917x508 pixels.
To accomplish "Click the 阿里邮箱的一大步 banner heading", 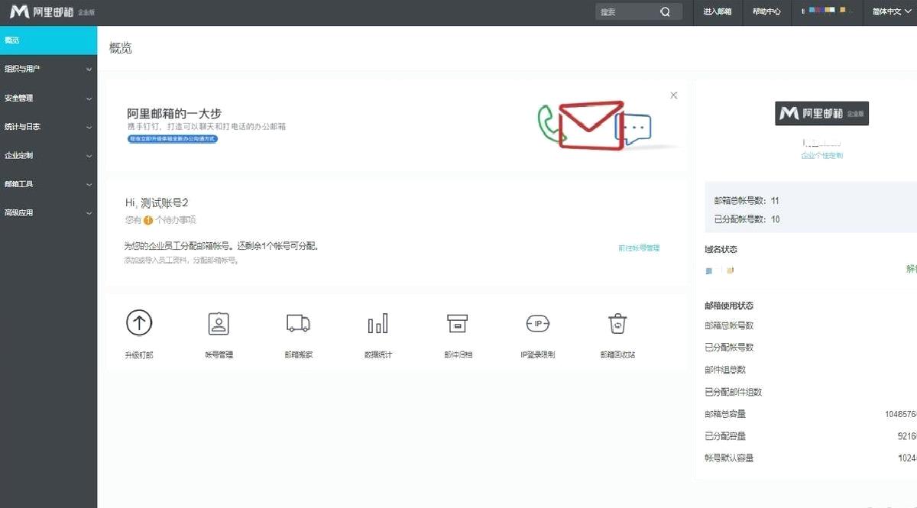I will click(x=174, y=114).
